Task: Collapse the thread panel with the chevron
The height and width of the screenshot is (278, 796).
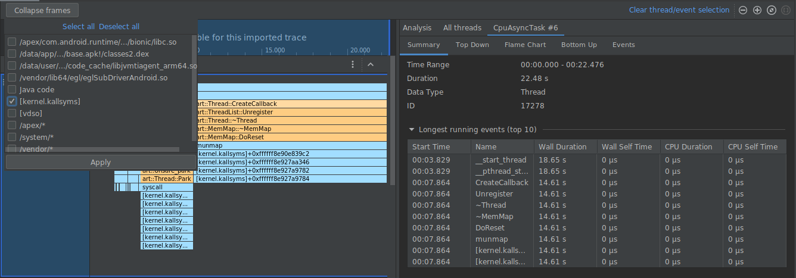Action: click(x=370, y=64)
